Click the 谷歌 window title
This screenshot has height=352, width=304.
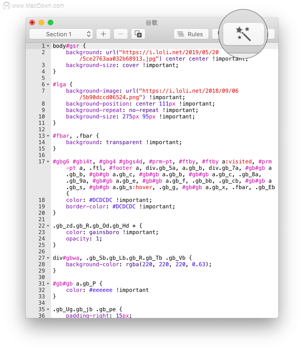click(x=151, y=23)
